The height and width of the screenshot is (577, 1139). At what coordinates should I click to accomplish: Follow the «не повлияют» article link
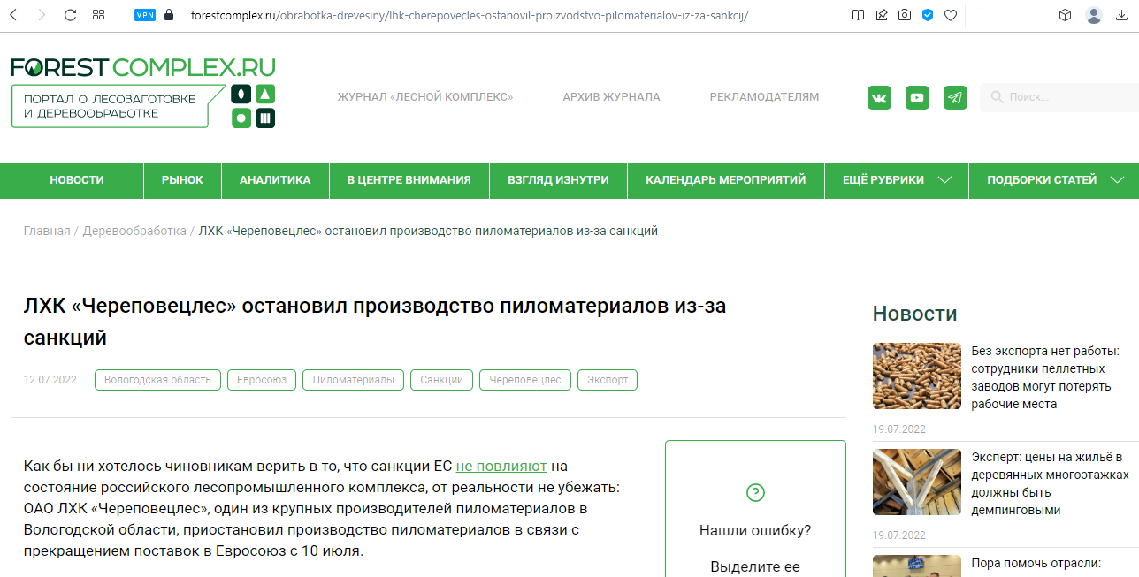click(x=501, y=466)
